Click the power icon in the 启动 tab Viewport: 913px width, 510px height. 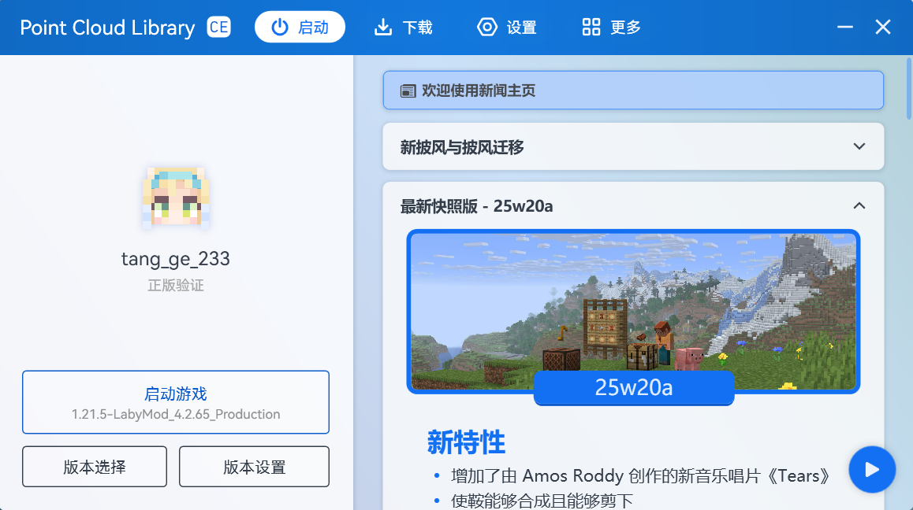coord(280,28)
